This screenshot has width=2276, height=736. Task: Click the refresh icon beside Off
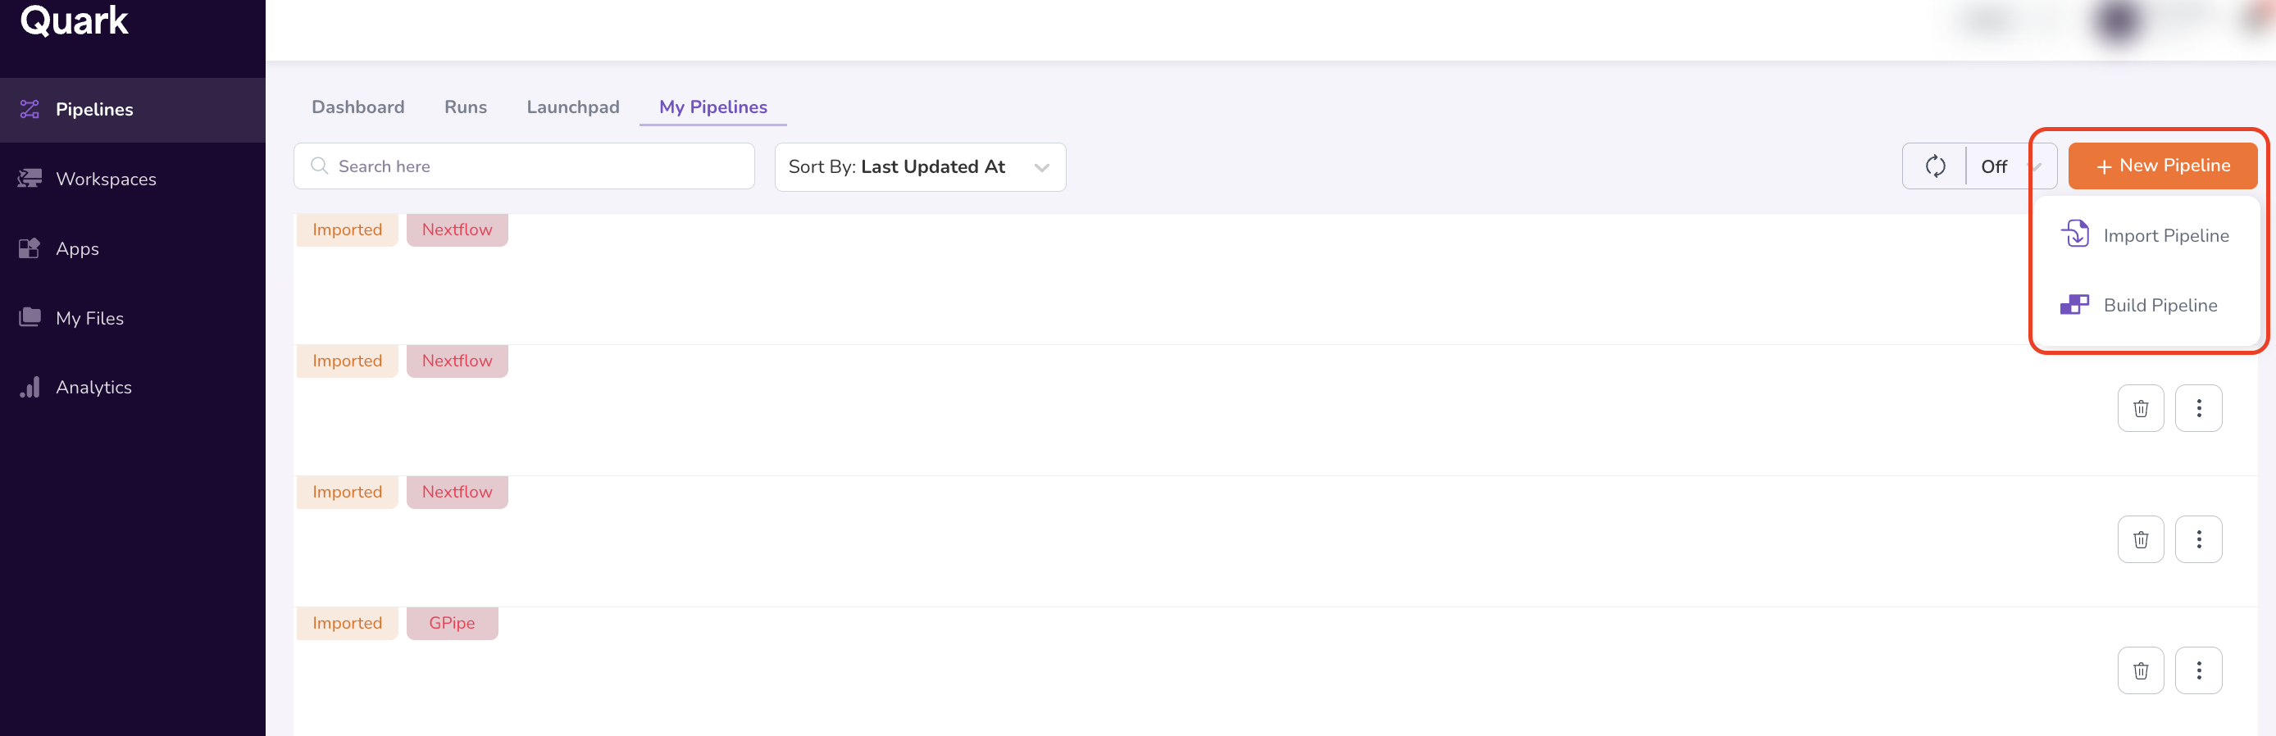point(1935,166)
